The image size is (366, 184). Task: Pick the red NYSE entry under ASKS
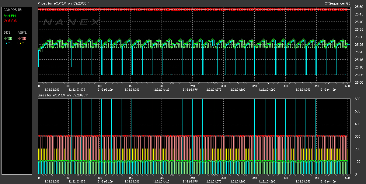[x=22, y=38]
